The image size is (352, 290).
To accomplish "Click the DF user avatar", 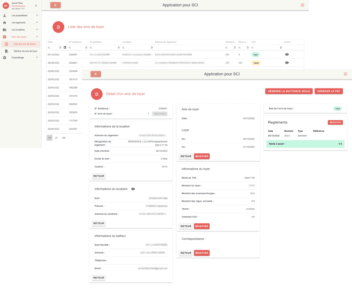I will click(x=5, y=5).
